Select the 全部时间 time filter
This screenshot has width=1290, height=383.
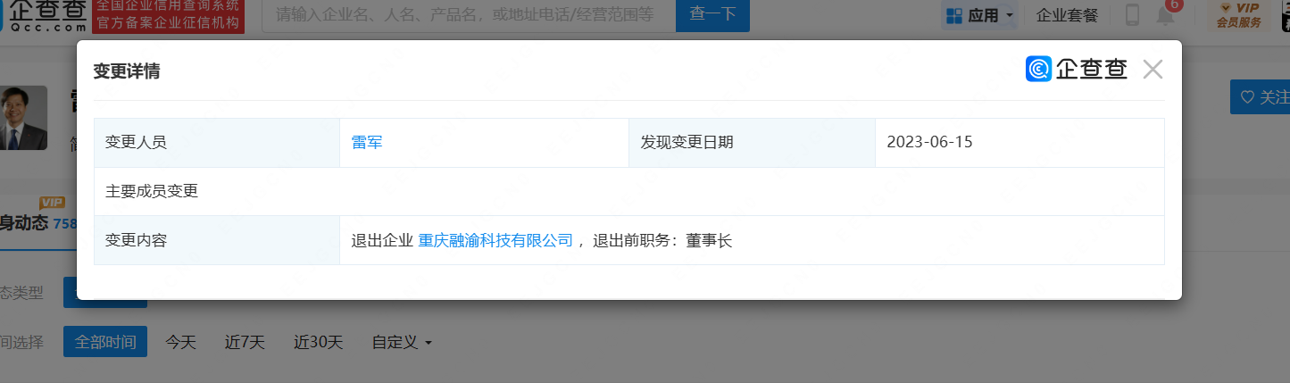click(105, 342)
